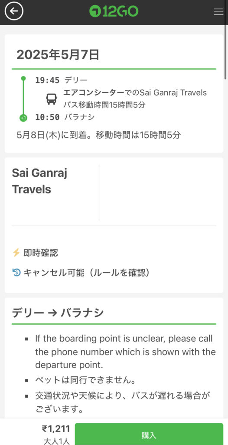Screen dimensions: 228x445
Task: Click the 2025年5月7日 date heading
Action: 58,54
